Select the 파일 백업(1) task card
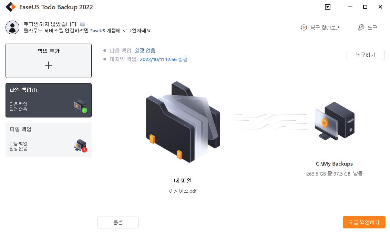This screenshot has width=390, height=237. tap(49, 100)
